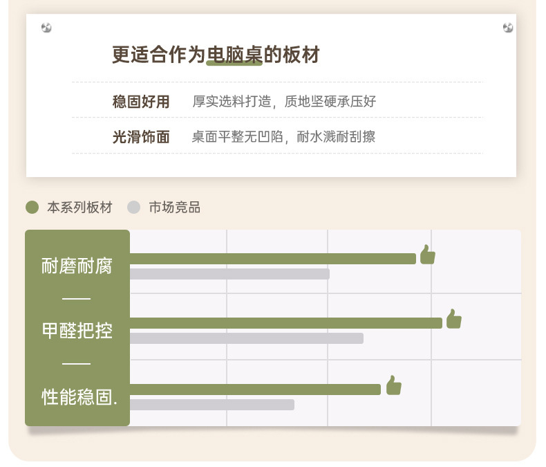Click the gray competitor bar under 耐磨耐腐
546x467 pixels.
click(229, 273)
